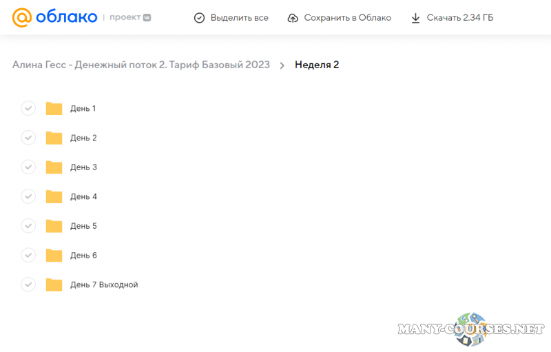The image size is (551, 352).
Task: Select the День 3 checkbox
Action: point(28,167)
